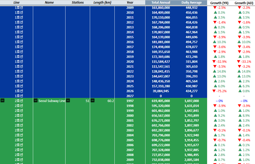This screenshot has height=164, width=255.
Task: Click the red down-arrow -0.4% growth cell
Action: pyautogui.click(x=244, y=140)
